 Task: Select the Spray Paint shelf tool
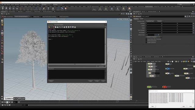(x=44, y=9)
